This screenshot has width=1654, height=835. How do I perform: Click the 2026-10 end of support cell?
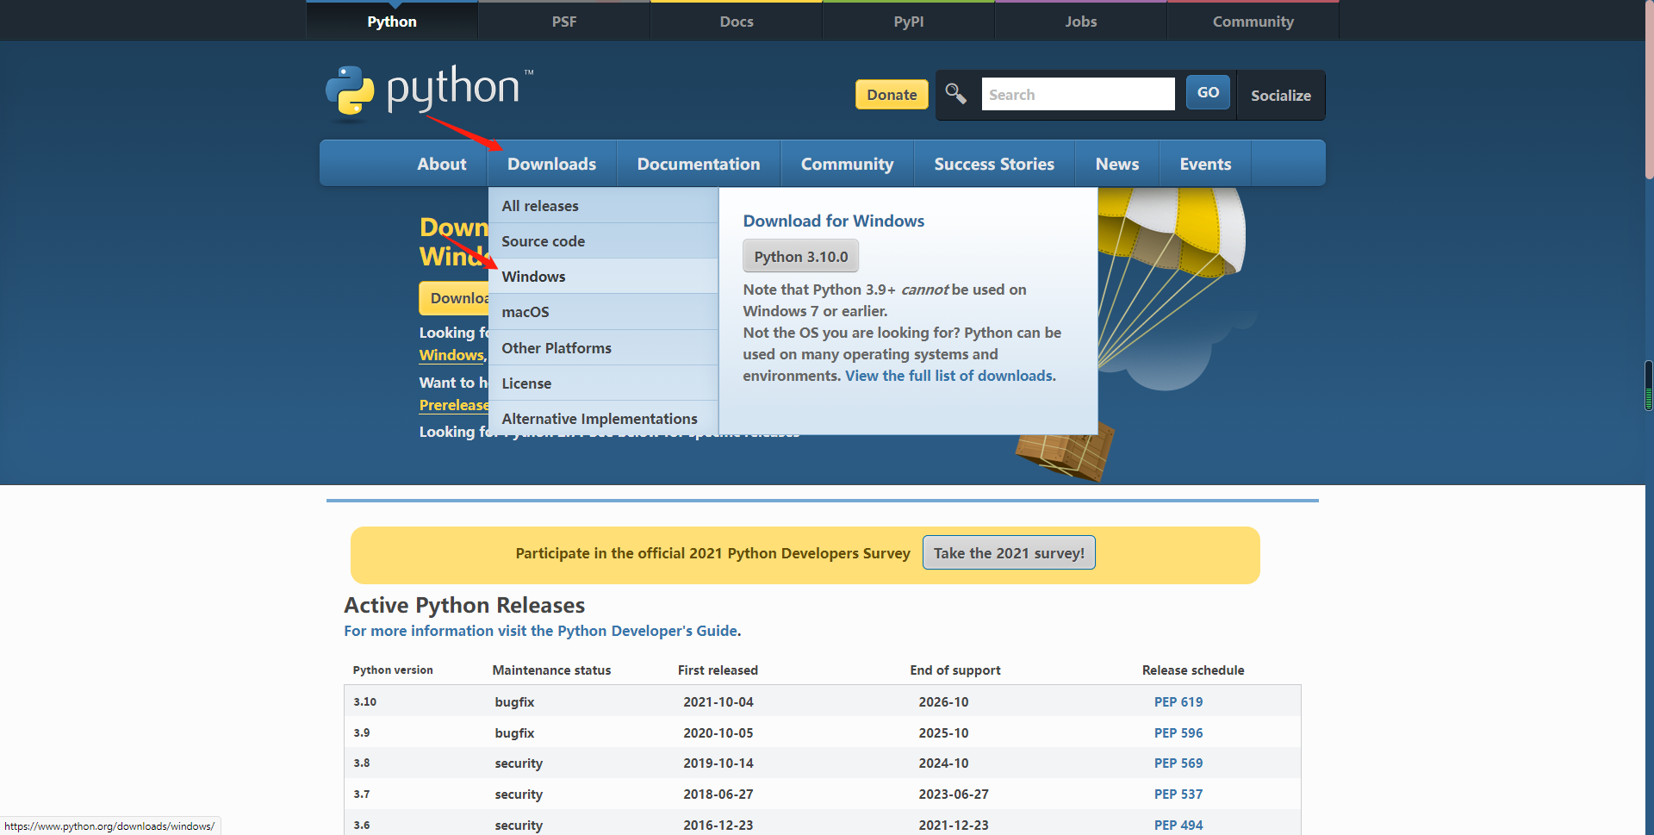click(943, 701)
